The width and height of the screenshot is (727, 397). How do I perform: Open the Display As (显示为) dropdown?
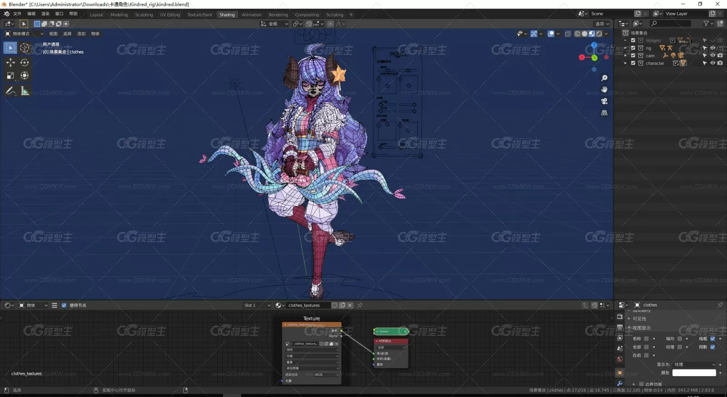[x=695, y=364]
